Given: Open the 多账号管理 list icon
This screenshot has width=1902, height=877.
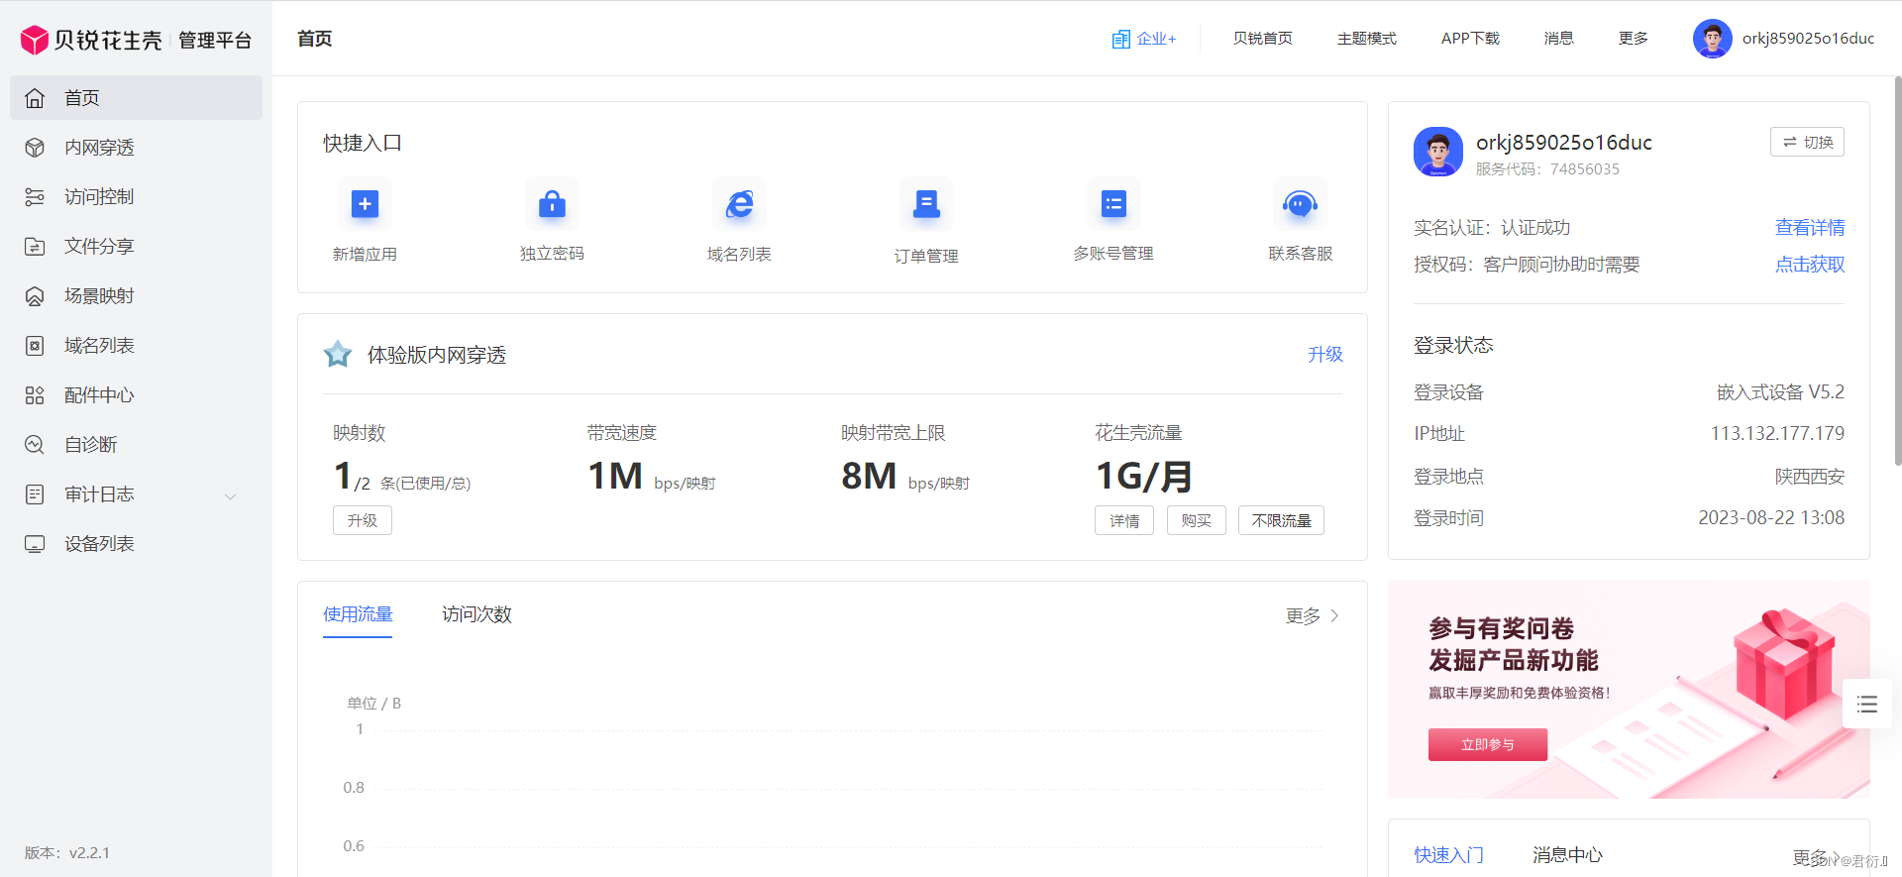Looking at the screenshot, I should [1113, 204].
